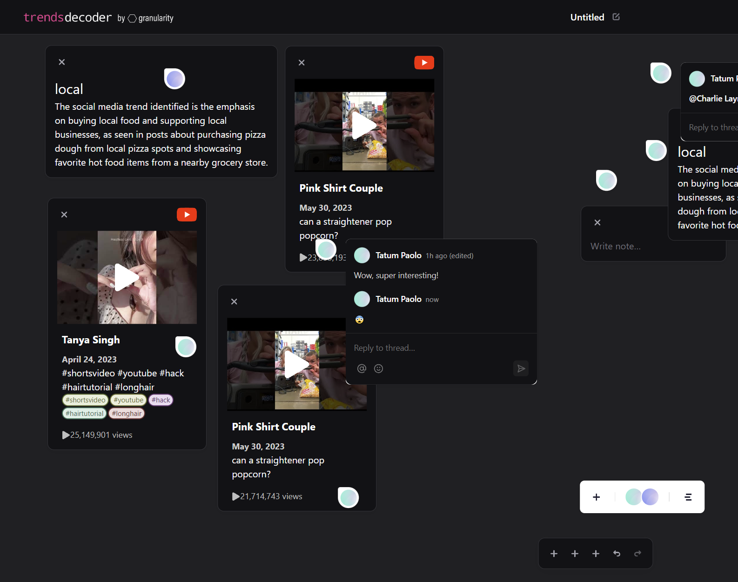Click the local heading on left card
This screenshot has width=738, height=582.
(69, 89)
